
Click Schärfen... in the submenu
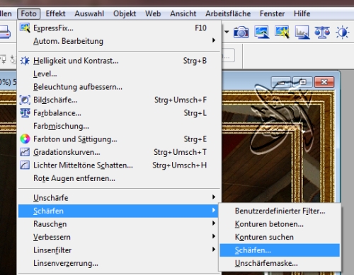(280, 250)
